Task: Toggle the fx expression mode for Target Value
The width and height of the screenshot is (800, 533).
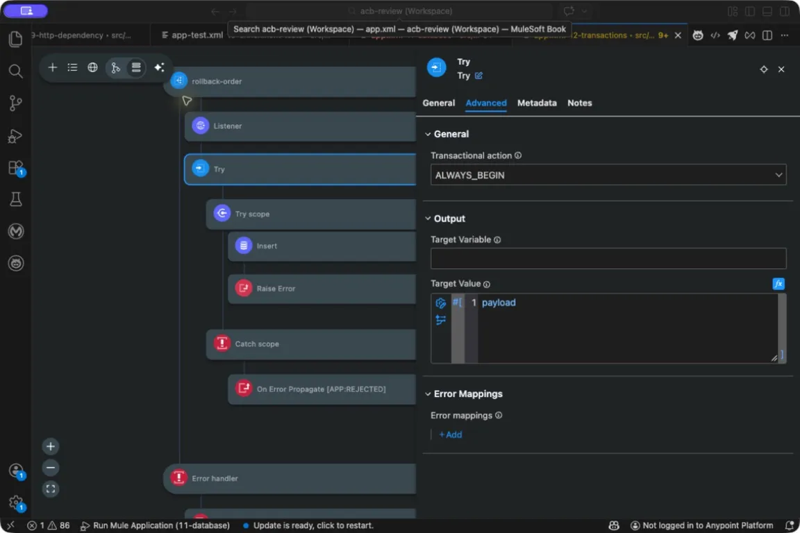Action: [778, 284]
